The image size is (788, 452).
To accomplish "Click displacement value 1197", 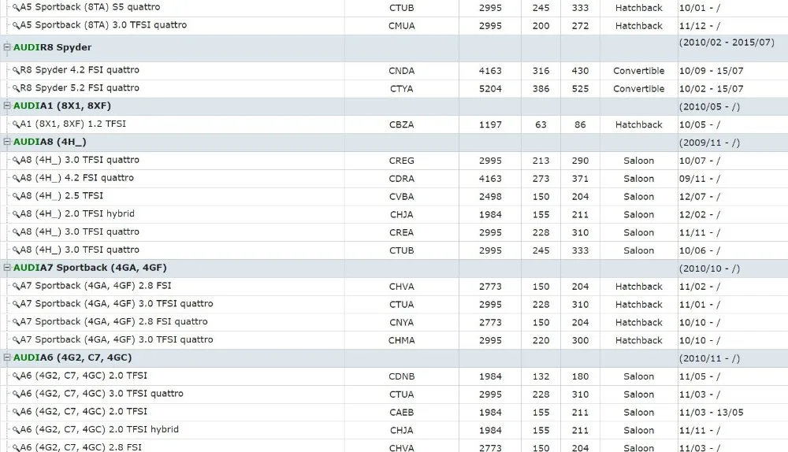I will pos(490,124).
